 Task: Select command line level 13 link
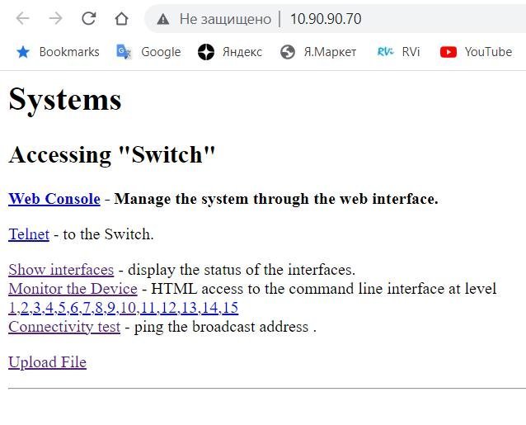(x=189, y=308)
